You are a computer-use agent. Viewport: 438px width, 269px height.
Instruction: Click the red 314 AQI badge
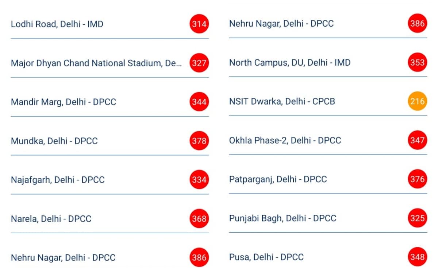(199, 24)
